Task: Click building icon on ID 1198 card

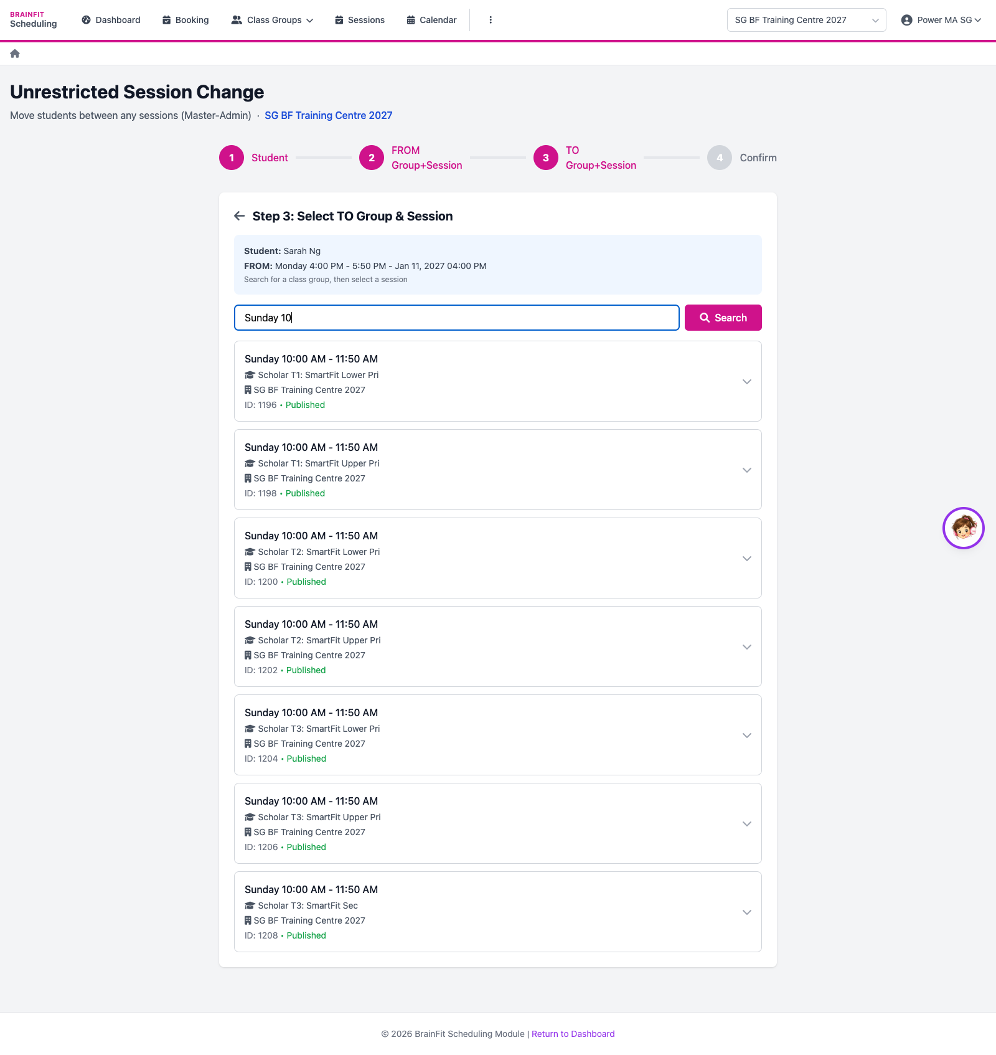Action: point(248,478)
